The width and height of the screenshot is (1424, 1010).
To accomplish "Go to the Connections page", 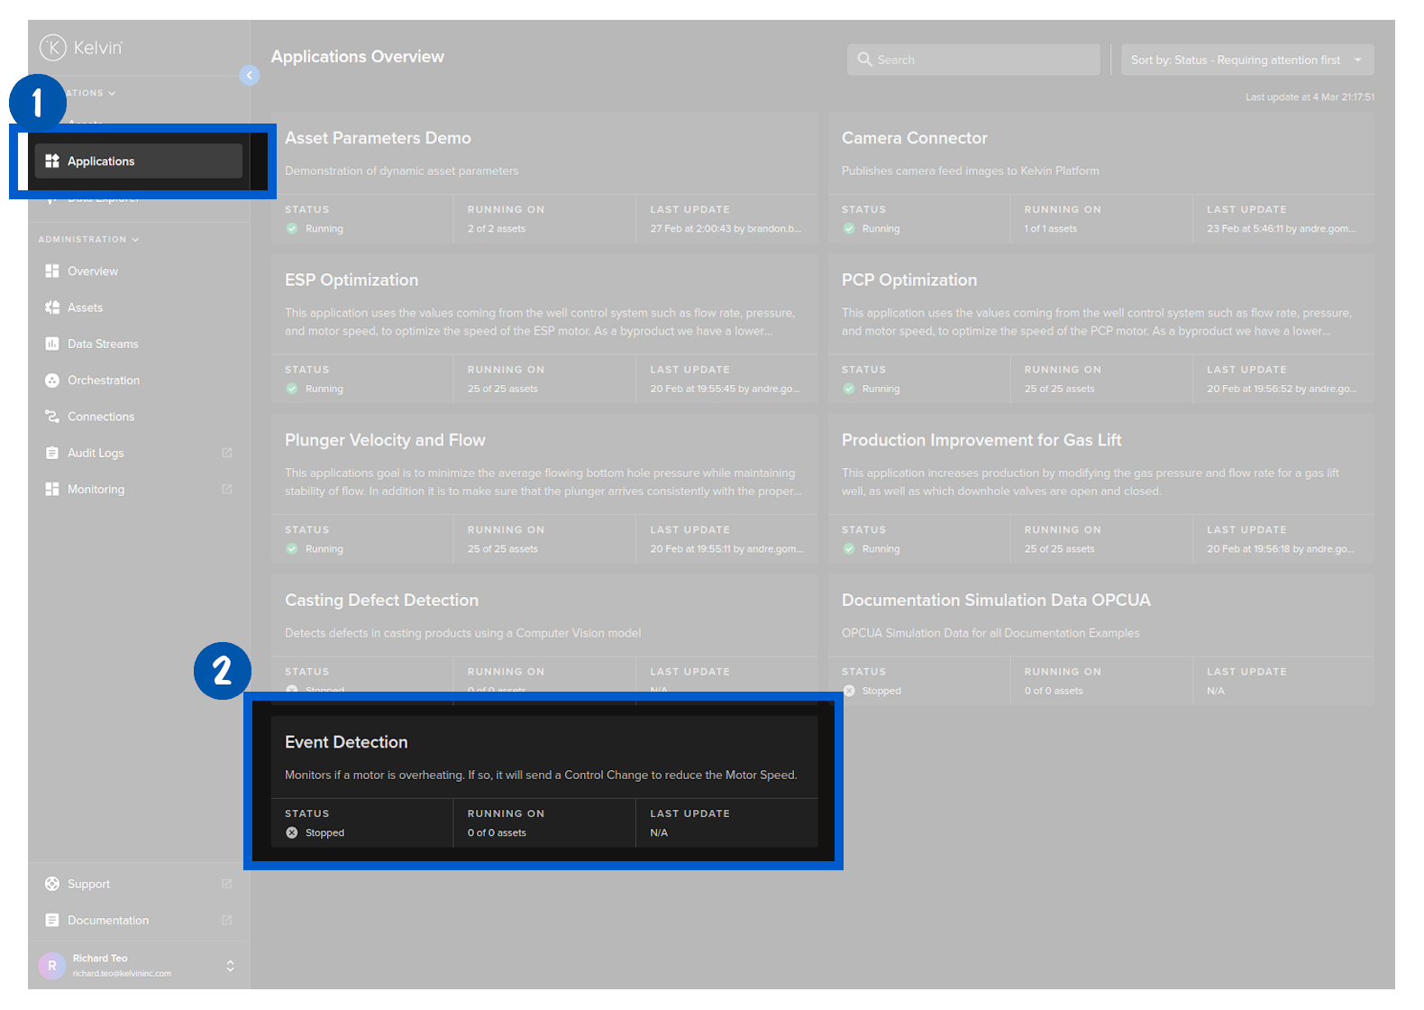I will tap(100, 417).
